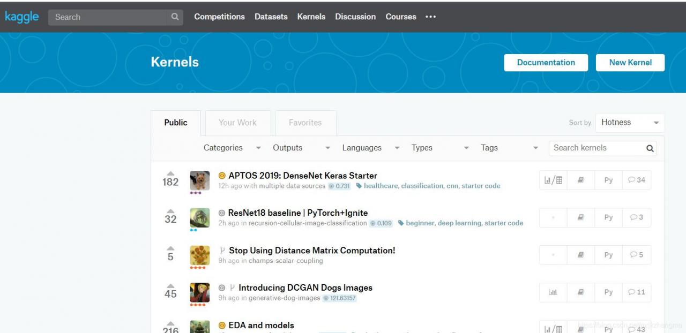This screenshot has height=333, width=686.
Task: Open generative-dog-images competition link
Action: click(284, 298)
